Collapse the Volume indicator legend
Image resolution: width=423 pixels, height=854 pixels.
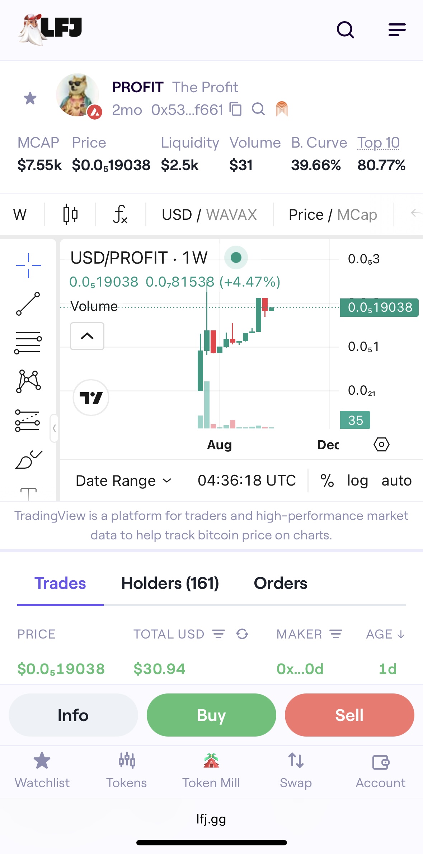click(87, 336)
